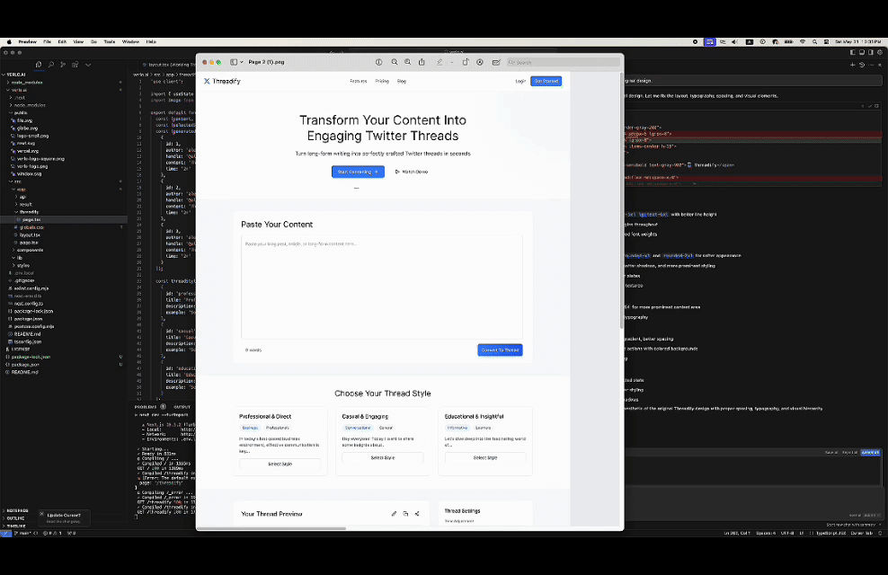Open the Apple menu

[x=9, y=42]
